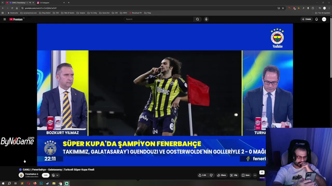Go to YouTube Premium home logo

click(16, 19)
